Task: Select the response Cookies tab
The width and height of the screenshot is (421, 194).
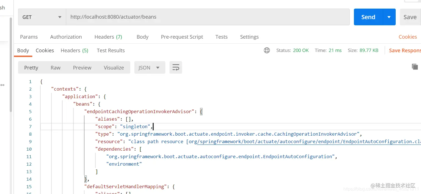Action: 45,50
